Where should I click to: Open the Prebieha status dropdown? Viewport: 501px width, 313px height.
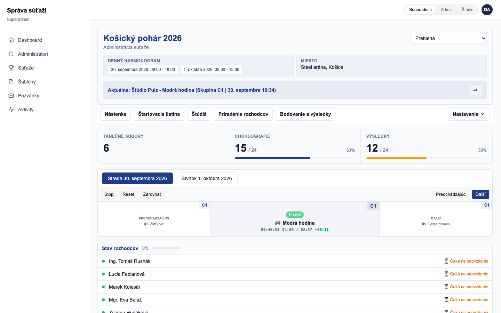(x=448, y=38)
